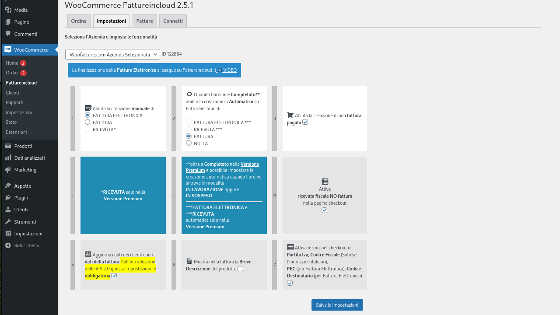
Task: Click the Media icon in sidebar
Action: pos(8,10)
